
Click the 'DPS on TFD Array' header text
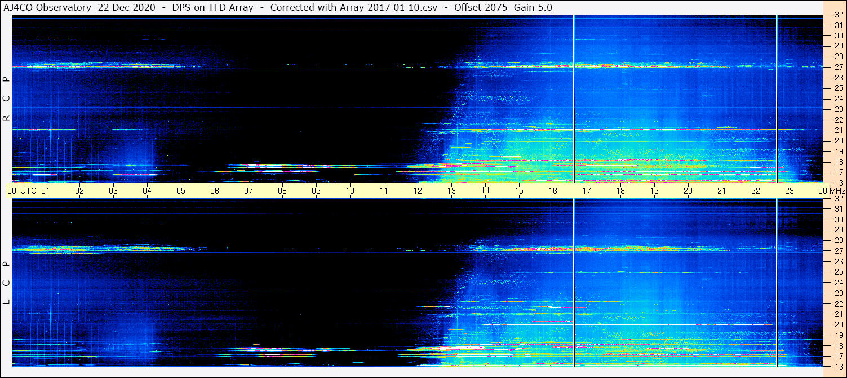click(213, 8)
